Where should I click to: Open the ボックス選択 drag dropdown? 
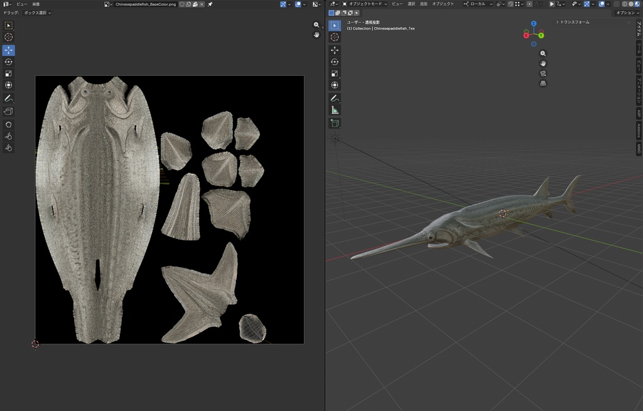37,13
